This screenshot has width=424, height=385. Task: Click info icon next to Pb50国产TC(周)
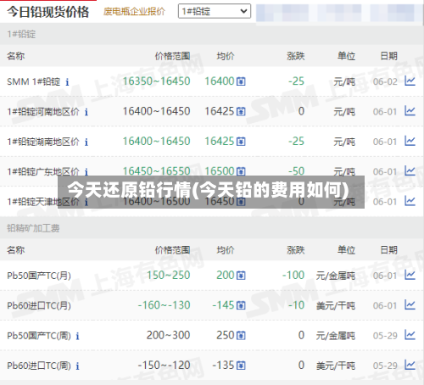77,336
